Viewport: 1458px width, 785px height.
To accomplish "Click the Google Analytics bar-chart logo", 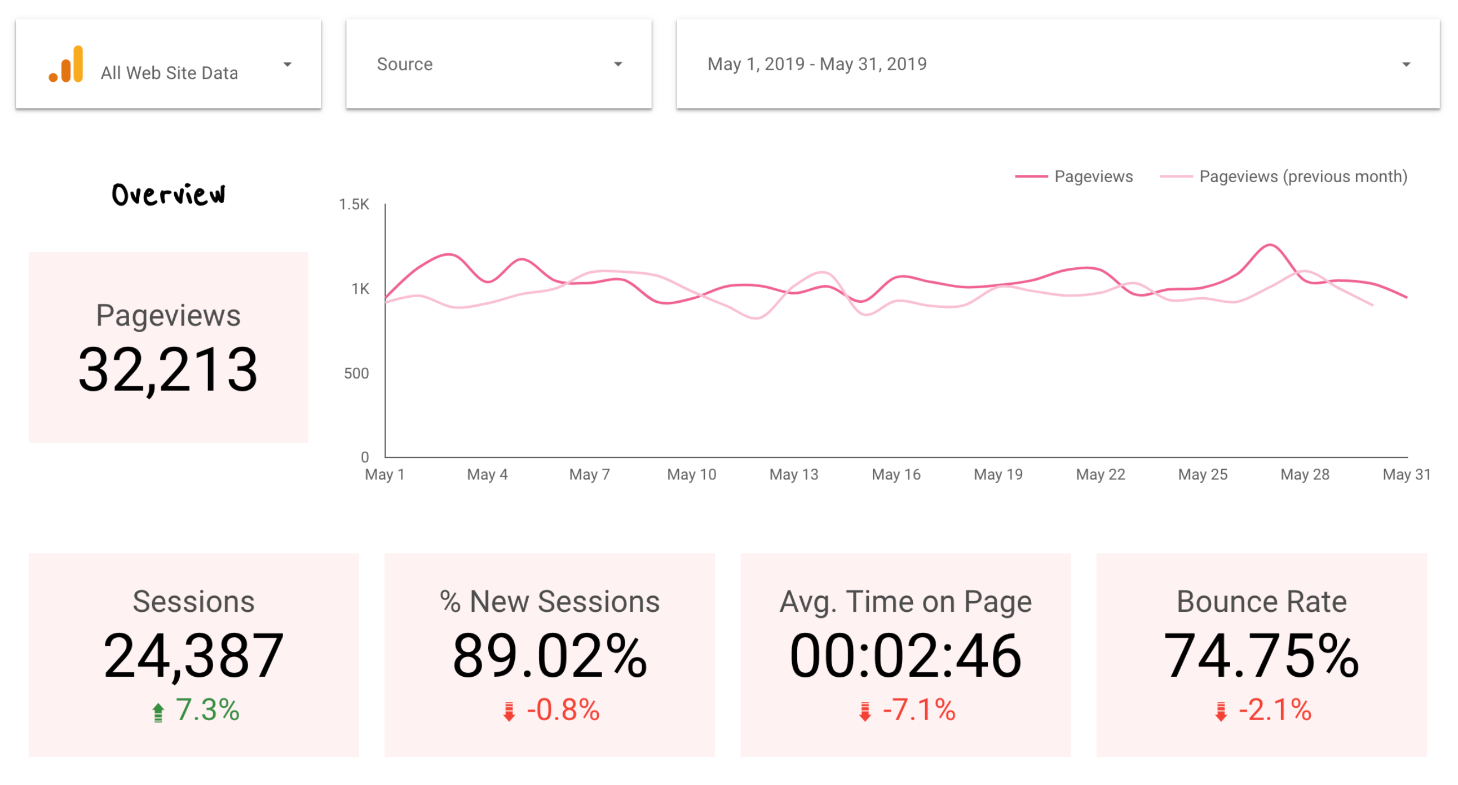I will pyautogui.click(x=66, y=64).
